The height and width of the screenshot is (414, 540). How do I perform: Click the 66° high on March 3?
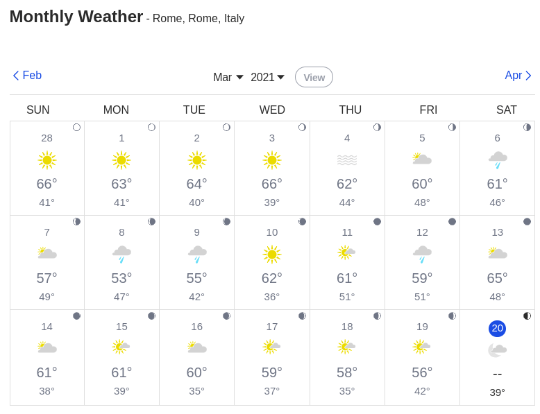[x=271, y=184]
